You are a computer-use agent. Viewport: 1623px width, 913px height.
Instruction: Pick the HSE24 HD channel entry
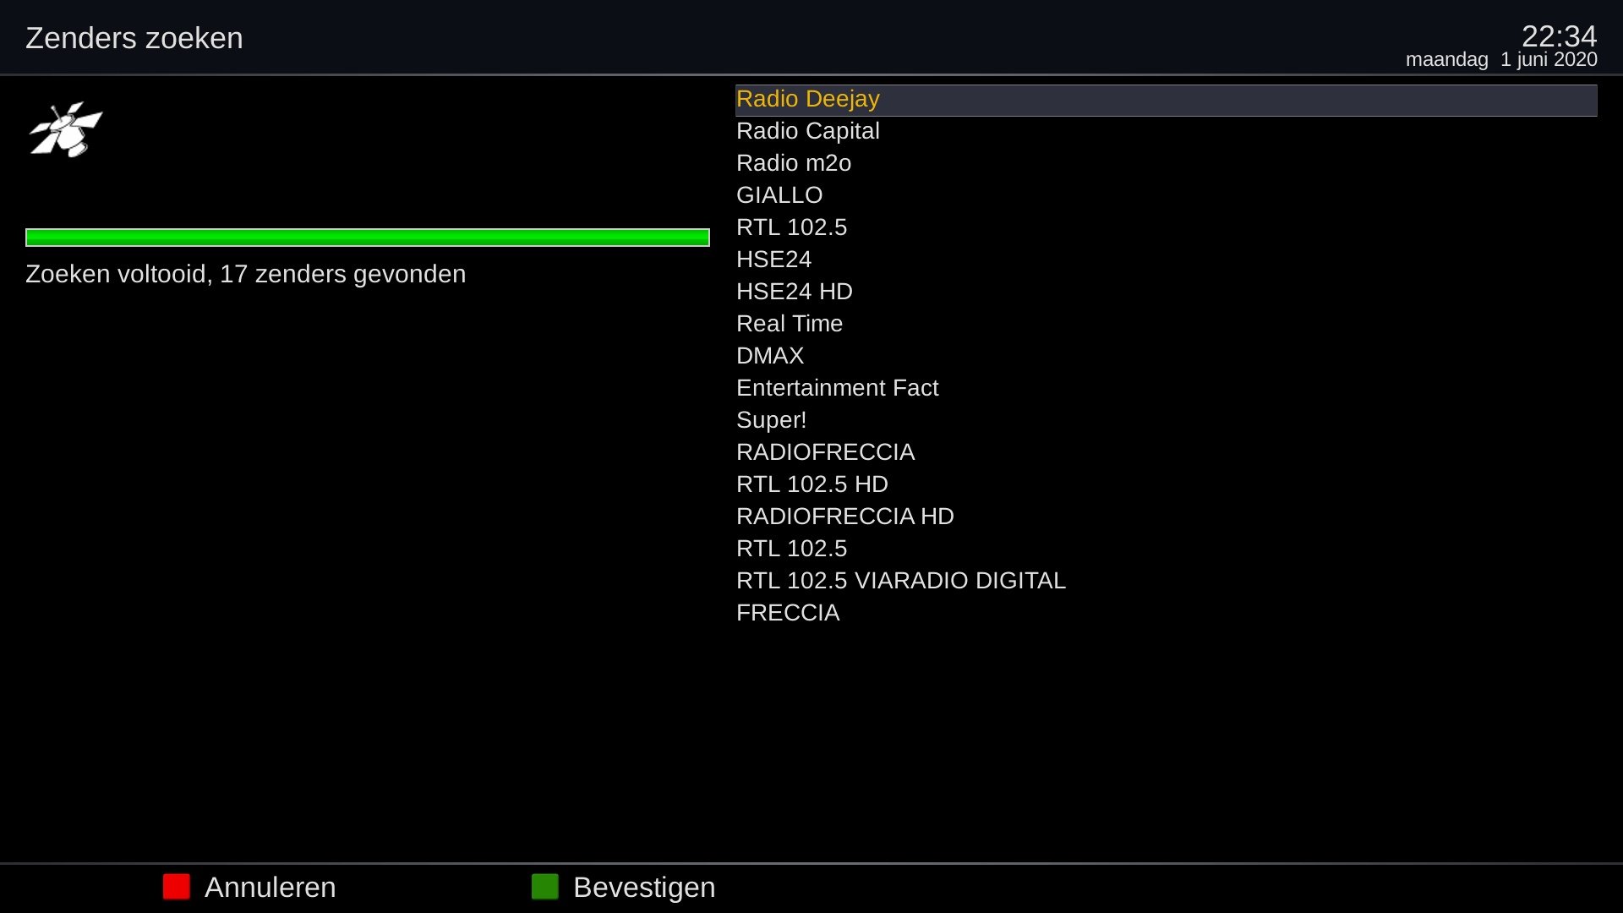(x=1167, y=292)
